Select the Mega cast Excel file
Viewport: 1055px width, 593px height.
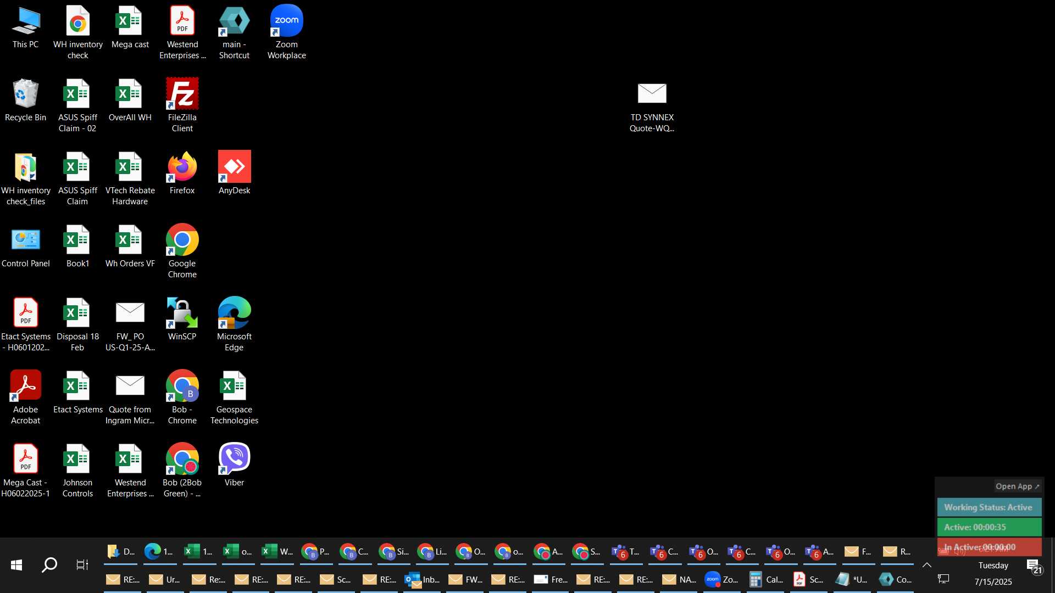click(130, 27)
